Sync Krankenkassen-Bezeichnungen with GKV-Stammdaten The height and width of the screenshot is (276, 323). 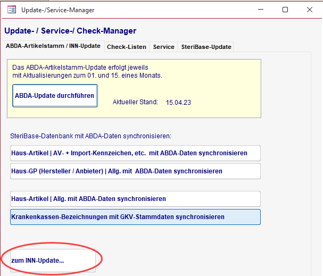pos(135,217)
